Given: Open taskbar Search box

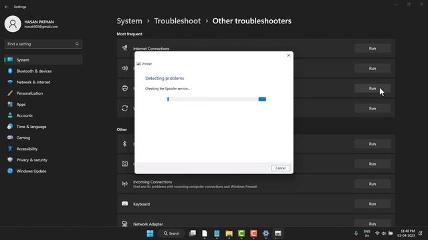Looking at the screenshot, I should coord(171,233).
